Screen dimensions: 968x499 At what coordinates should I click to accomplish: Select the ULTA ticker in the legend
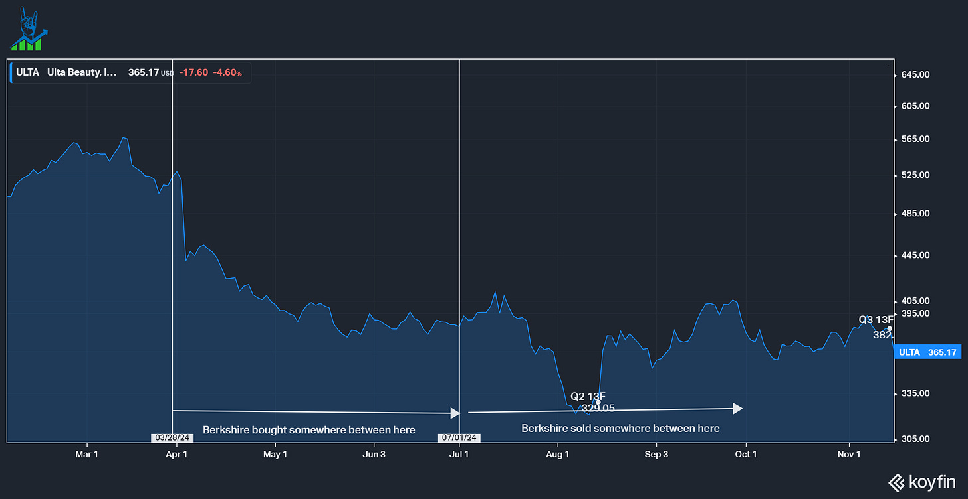pos(28,72)
